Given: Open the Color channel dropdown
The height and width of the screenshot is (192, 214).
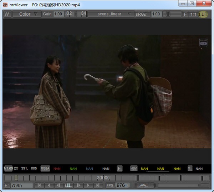Looking at the screenshot, I should coord(27,14).
